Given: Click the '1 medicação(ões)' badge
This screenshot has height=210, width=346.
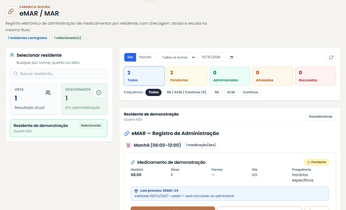Looking at the screenshot, I should pos(201,145).
